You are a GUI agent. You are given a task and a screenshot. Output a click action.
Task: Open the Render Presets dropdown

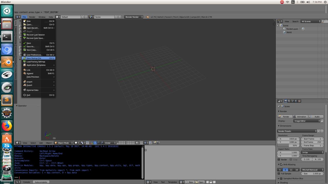(x=297, y=131)
